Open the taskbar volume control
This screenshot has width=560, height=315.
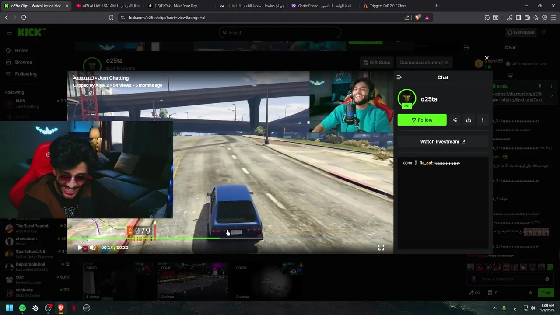533,308
